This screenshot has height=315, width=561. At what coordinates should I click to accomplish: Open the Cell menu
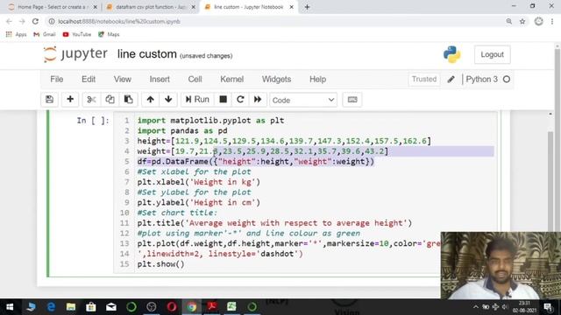coord(195,80)
